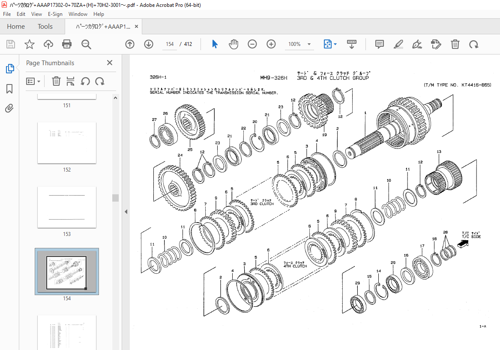The height and width of the screenshot is (350, 500).
Task: Click the insert/extract pages icon in thumbnails
Action: pos(70,81)
